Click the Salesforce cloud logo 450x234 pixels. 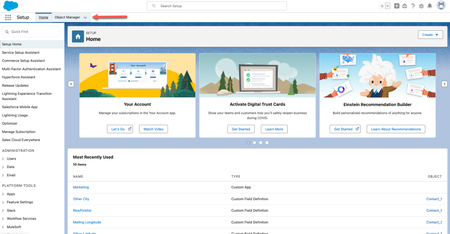pyautogui.click(x=11, y=6)
